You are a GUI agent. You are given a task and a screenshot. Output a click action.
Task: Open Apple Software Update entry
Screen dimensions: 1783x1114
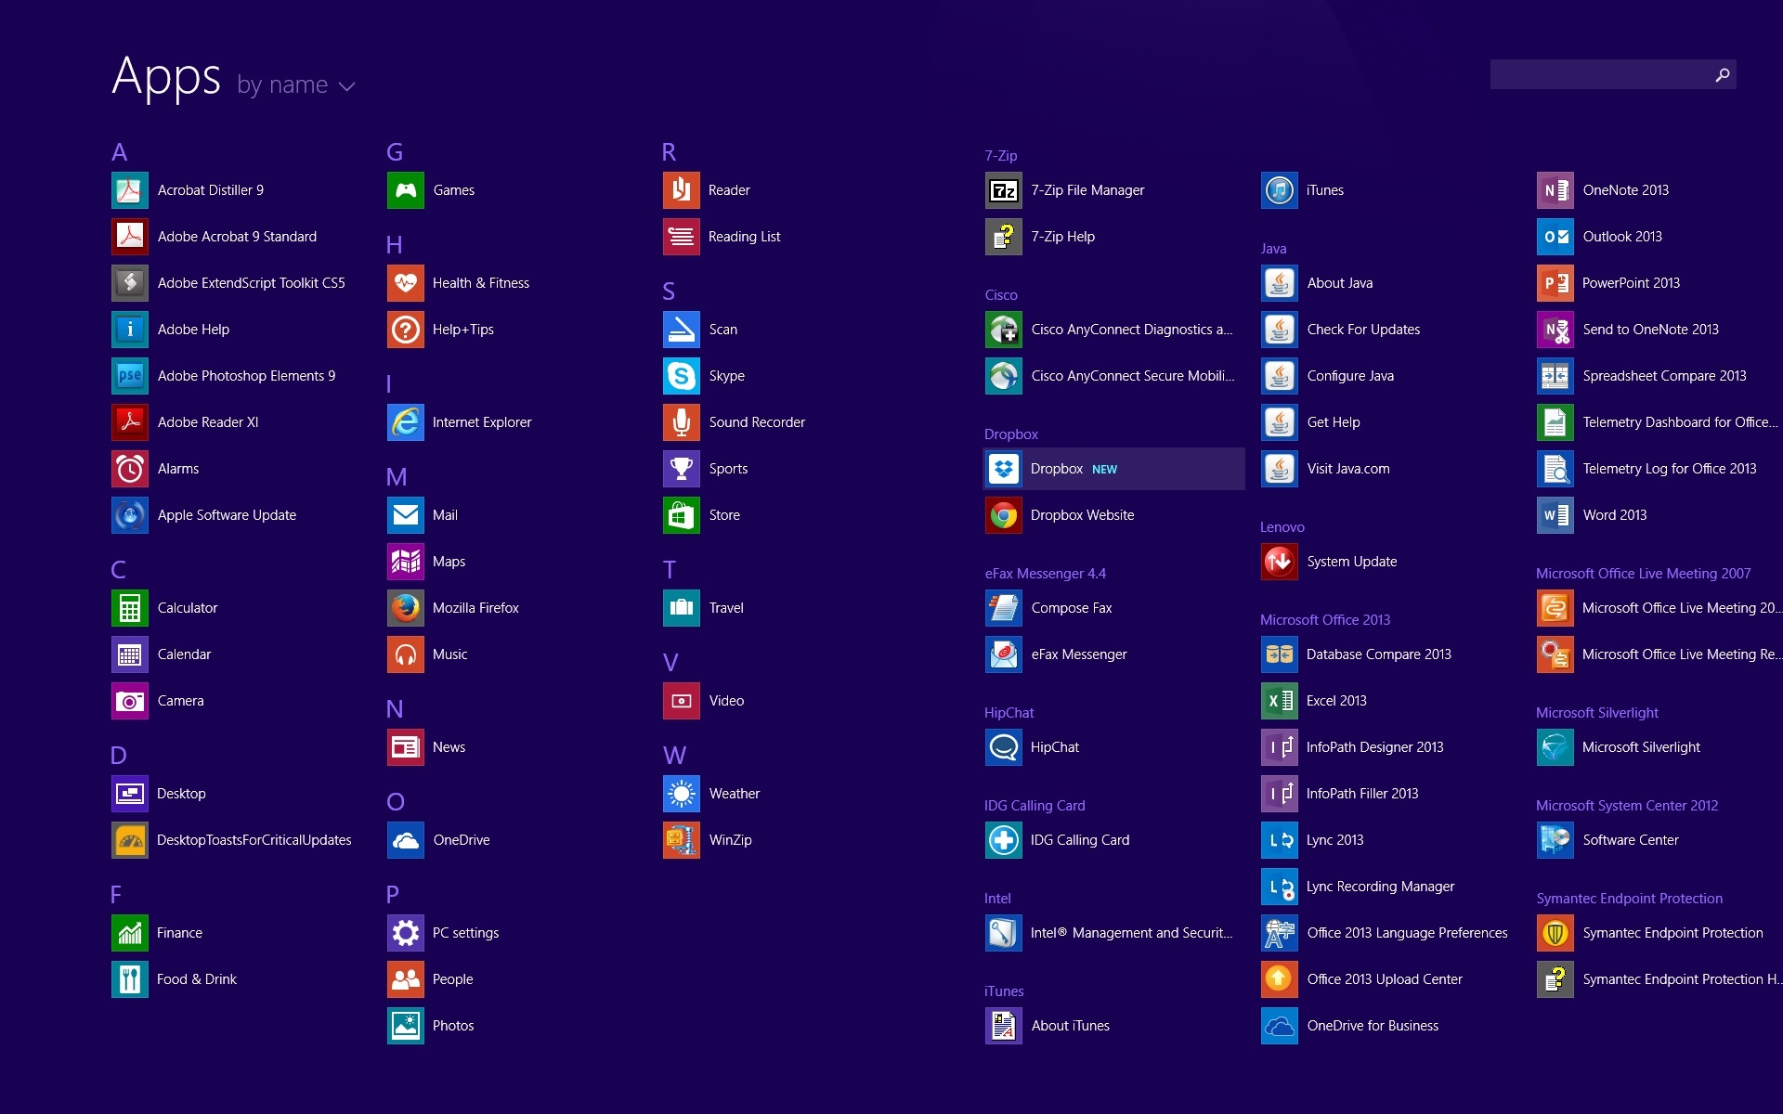pos(204,515)
